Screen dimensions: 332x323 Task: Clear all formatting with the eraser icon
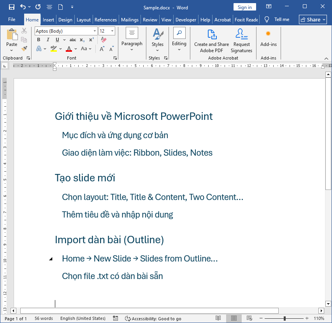pos(104,40)
